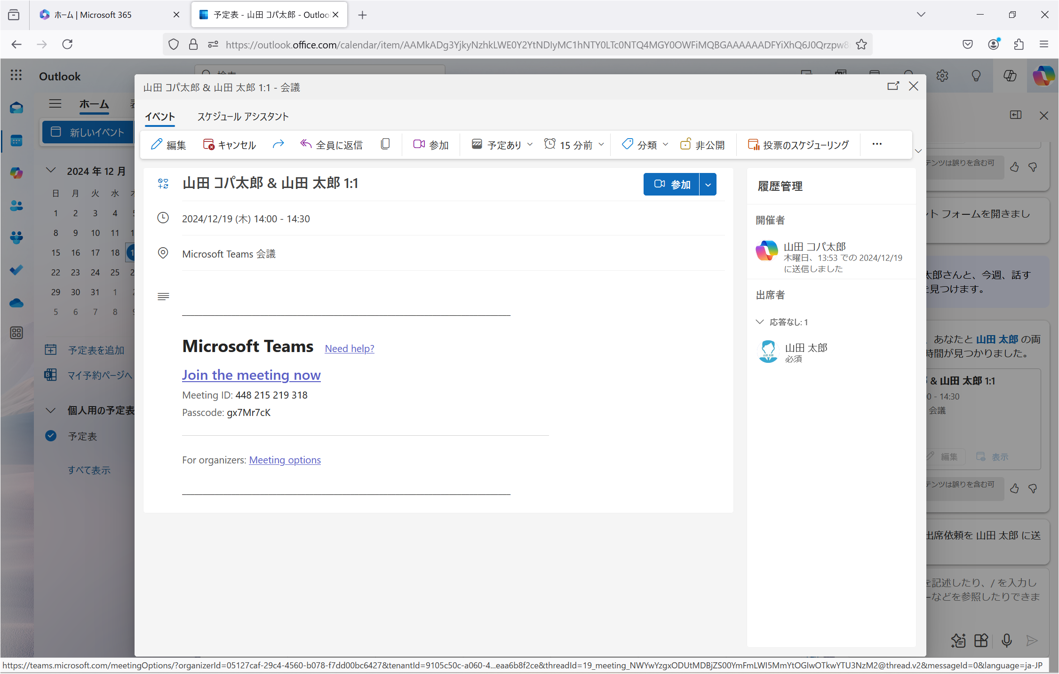The image size is (1059, 674).
Task: Reload the page in the browser
Action: [68, 44]
